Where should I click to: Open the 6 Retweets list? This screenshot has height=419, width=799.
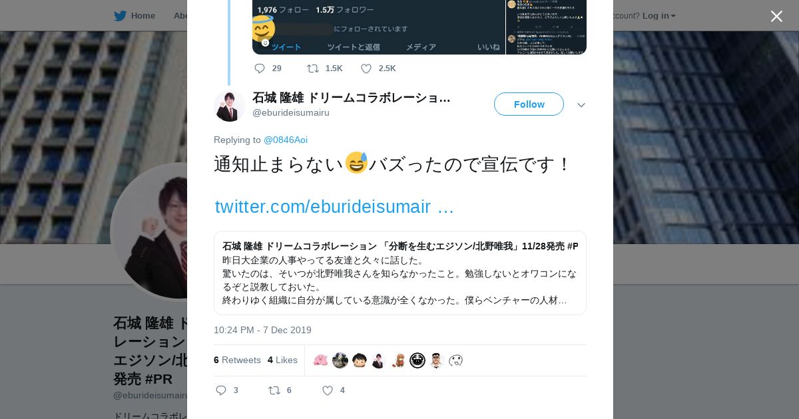[x=237, y=360]
